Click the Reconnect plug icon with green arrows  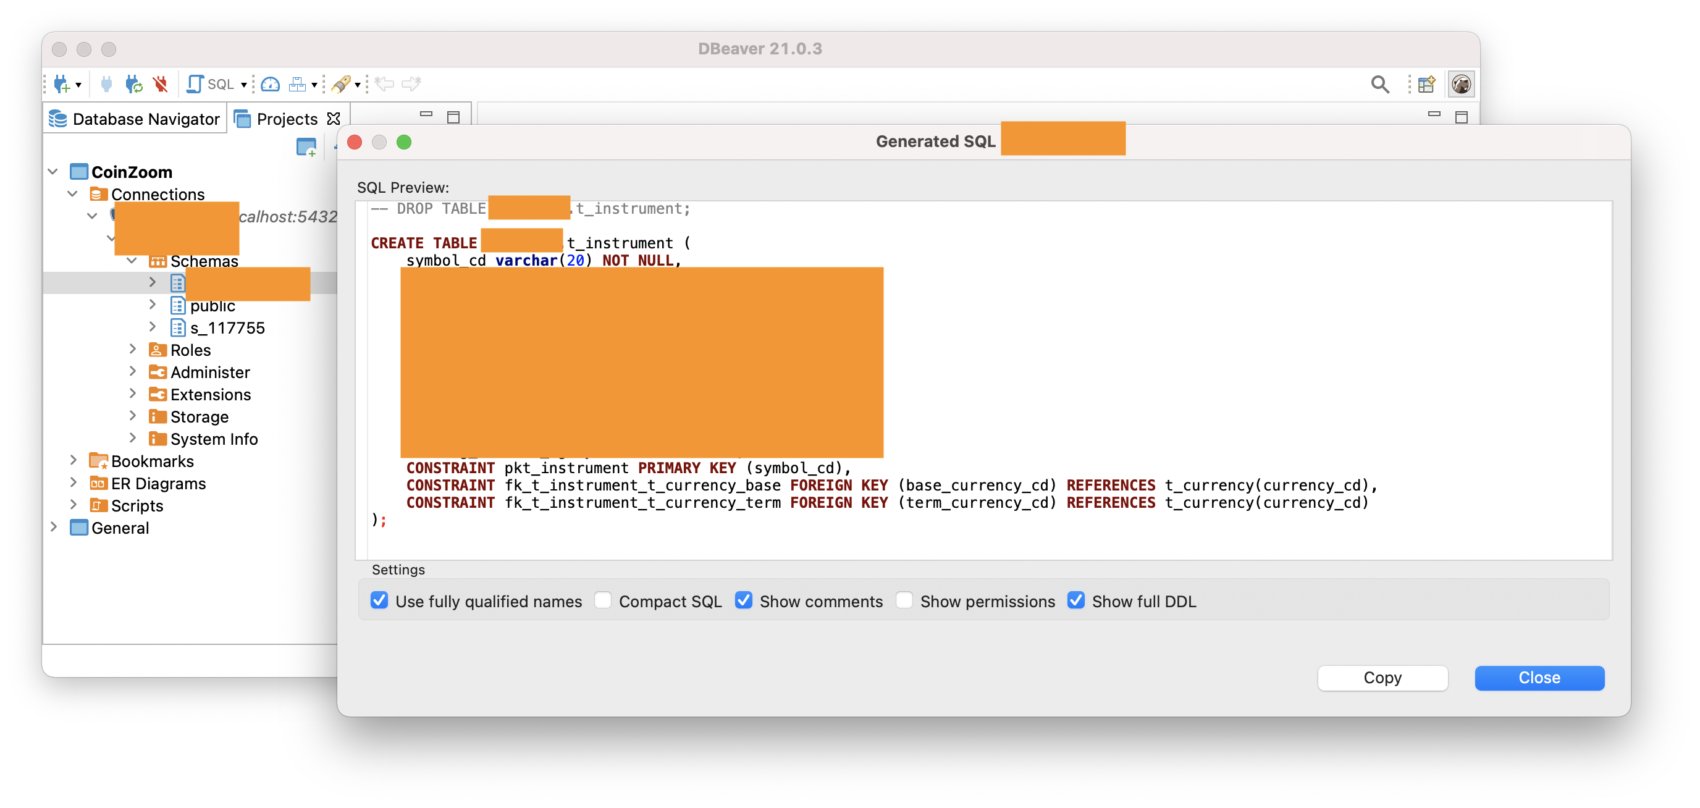[133, 84]
